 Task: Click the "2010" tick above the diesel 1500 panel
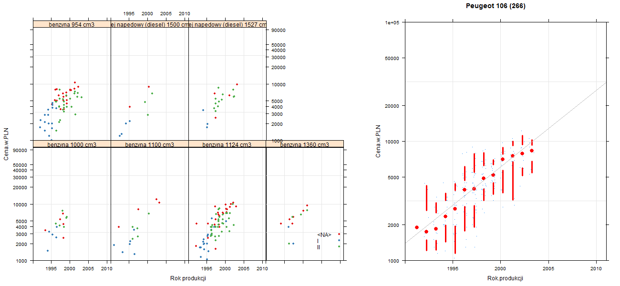[185, 14]
